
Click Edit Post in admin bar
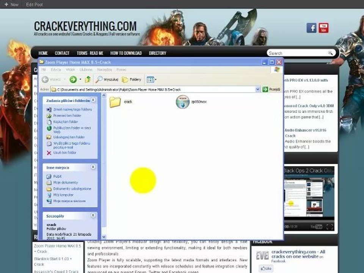coord(35,5)
